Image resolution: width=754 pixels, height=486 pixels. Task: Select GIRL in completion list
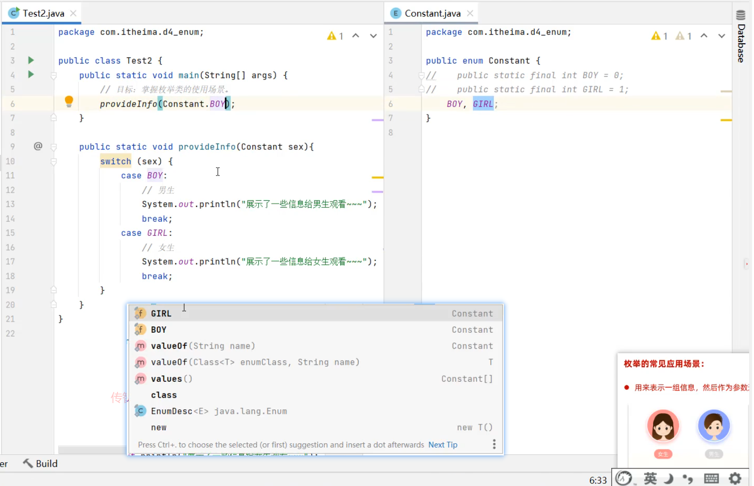tap(316, 313)
